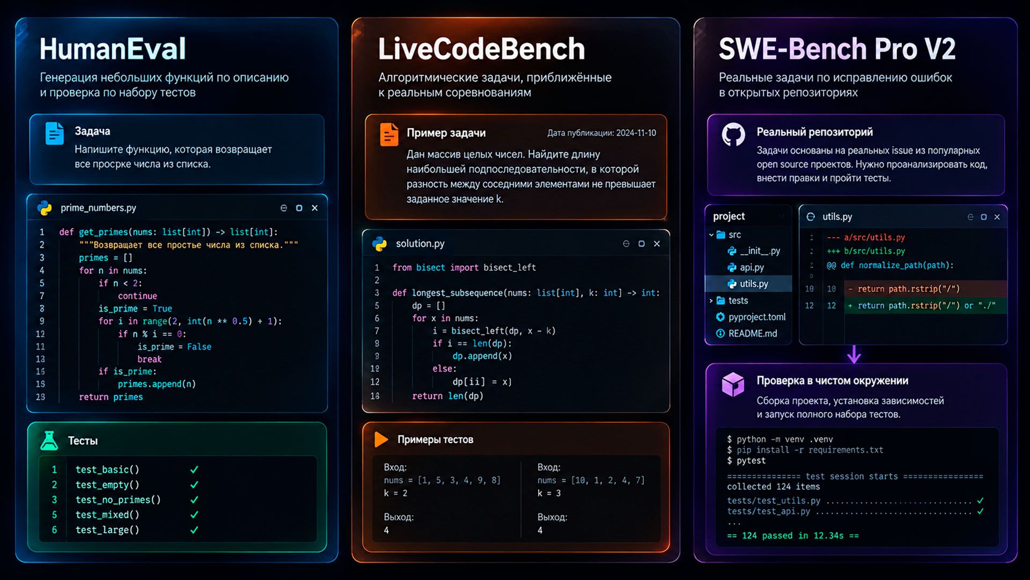
Task: Click the project panel title
Action: coord(729,216)
